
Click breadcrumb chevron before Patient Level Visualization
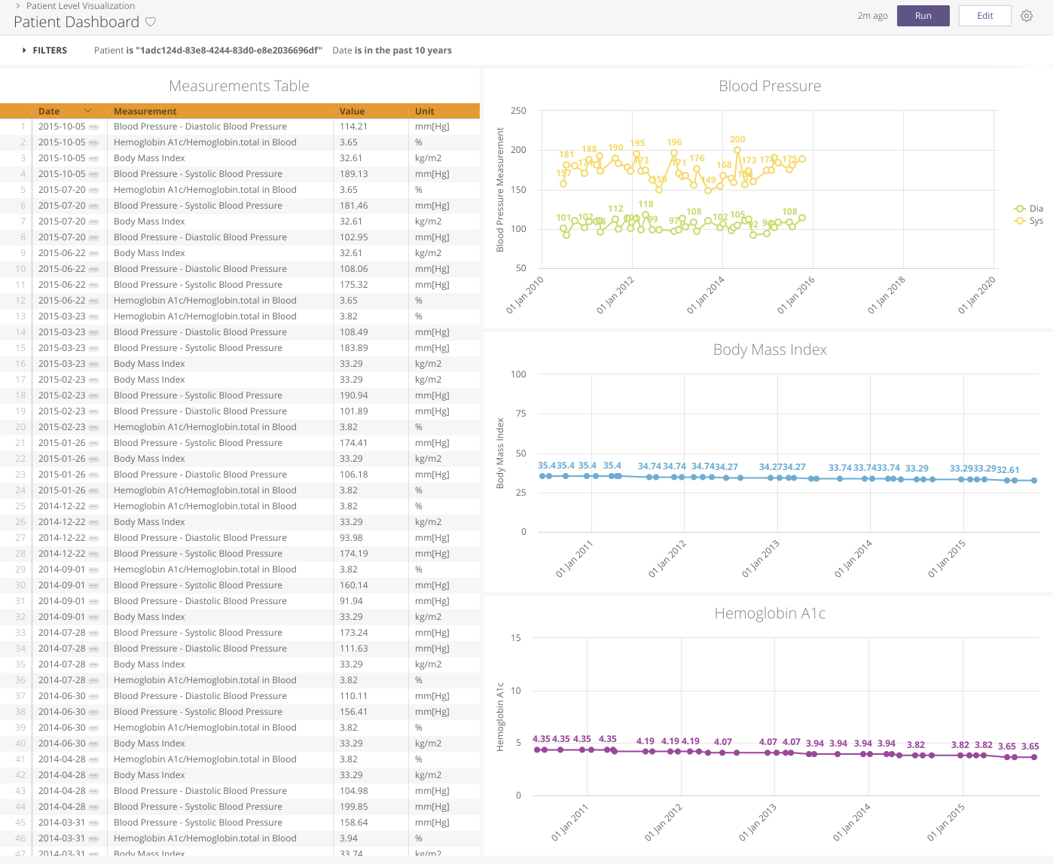click(x=18, y=6)
